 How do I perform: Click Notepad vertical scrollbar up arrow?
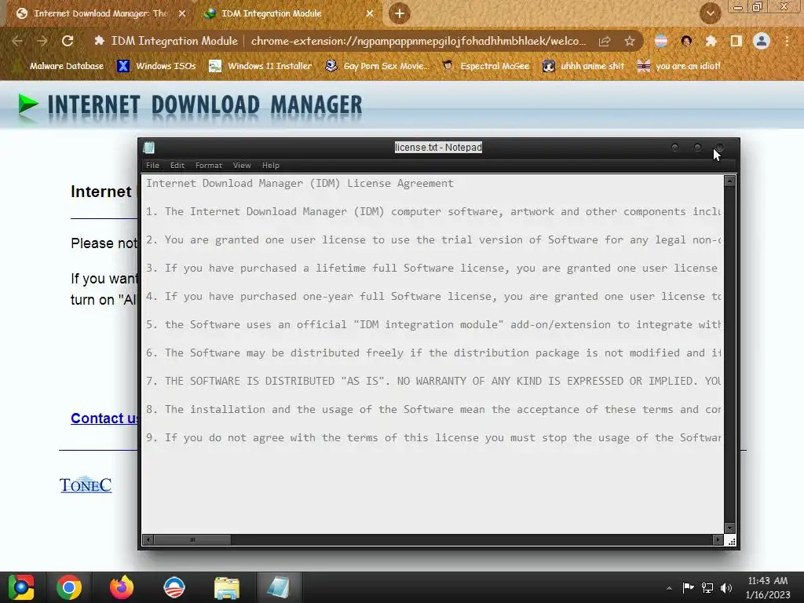(729, 181)
